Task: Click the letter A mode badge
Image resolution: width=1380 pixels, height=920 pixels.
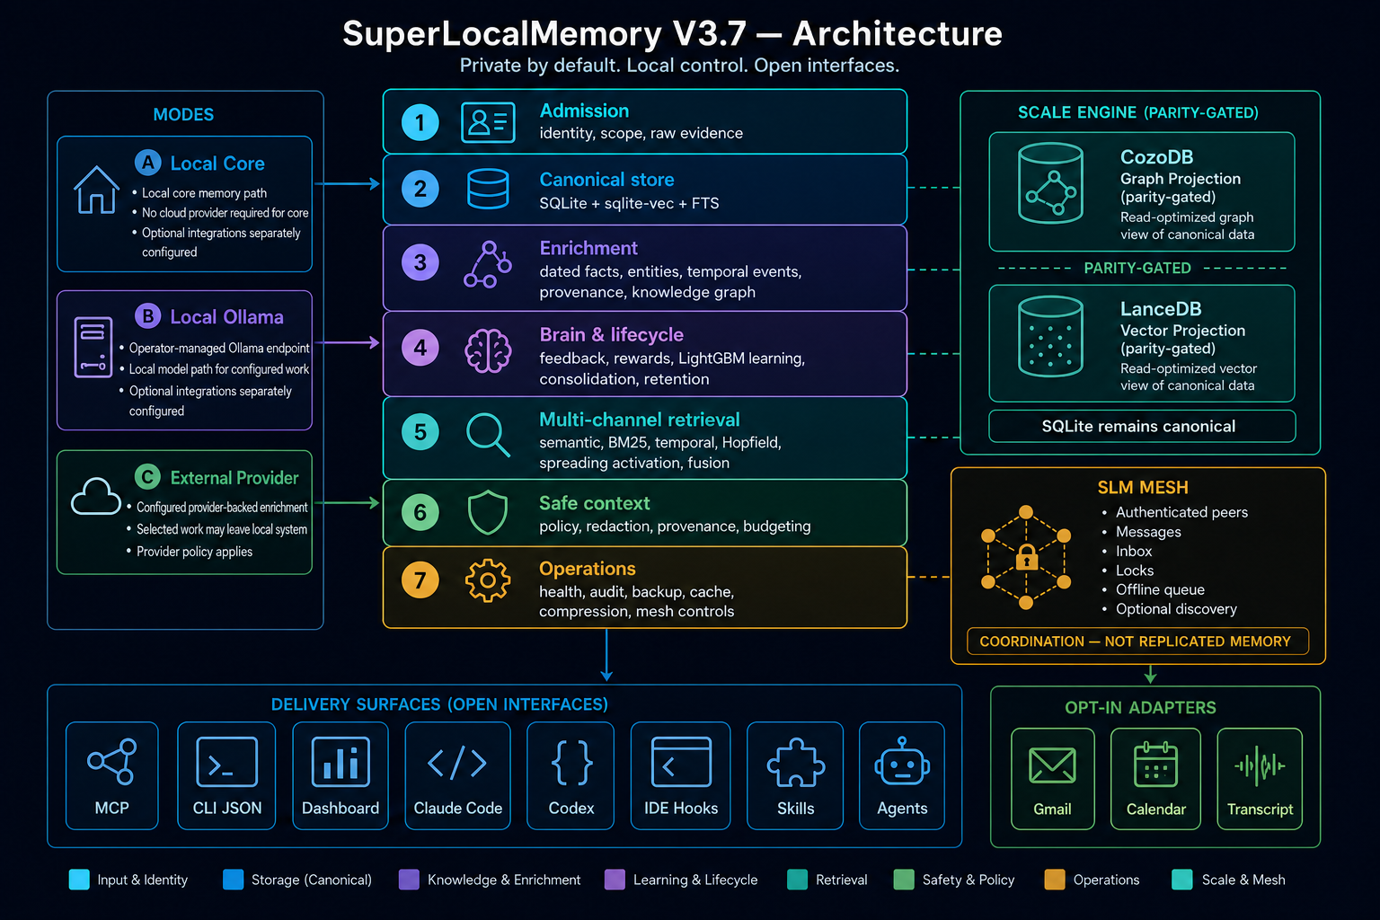Action: point(148,163)
